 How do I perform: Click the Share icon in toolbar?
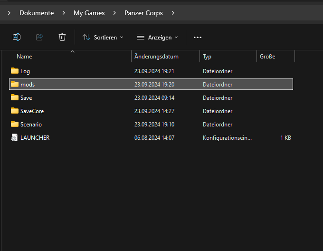(39, 37)
